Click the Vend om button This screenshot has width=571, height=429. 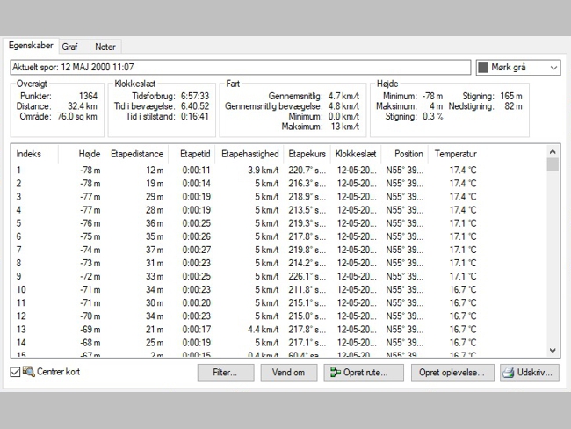click(x=289, y=373)
